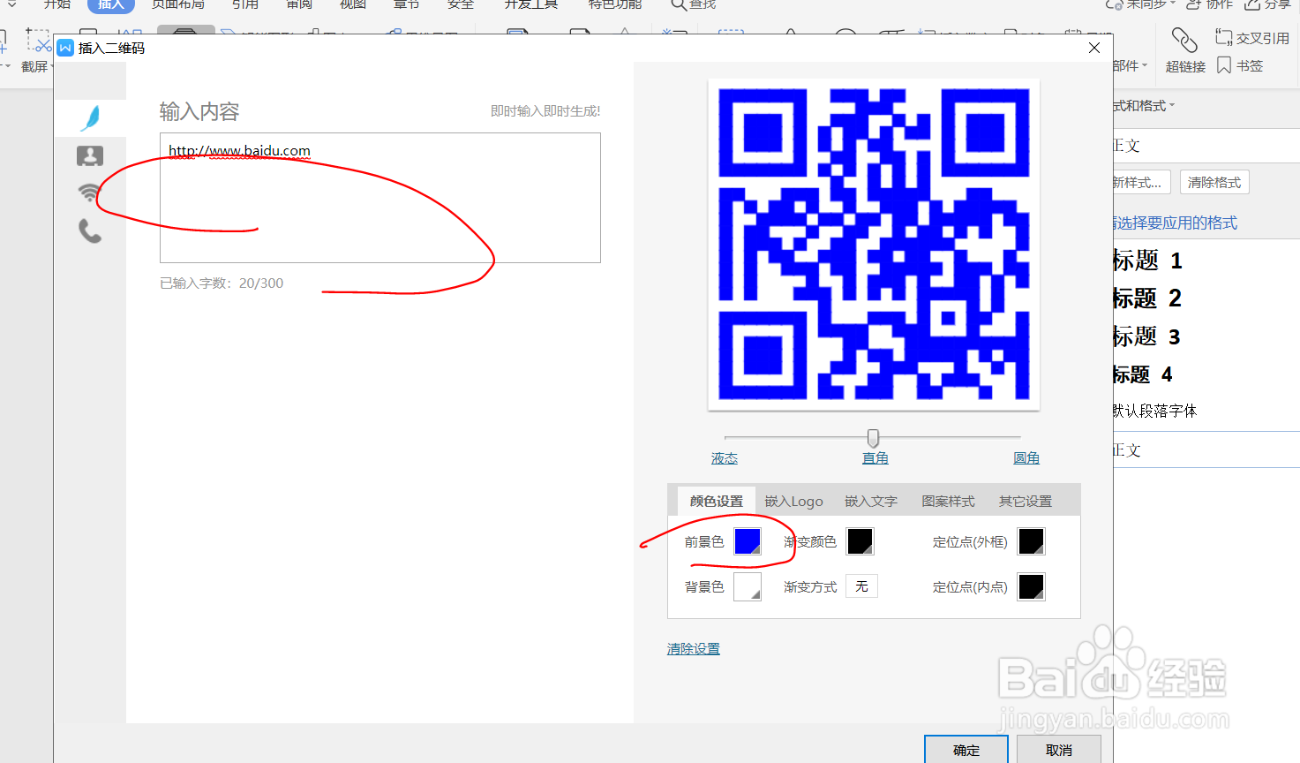Expand the 样式和格式 pane dropdown arrow

[1172, 106]
